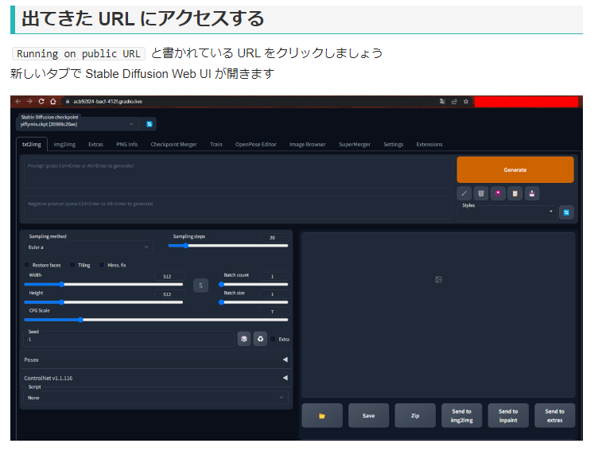Open output folder icon button
The height and width of the screenshot is (451, 598).
click(x=322, y=415)
